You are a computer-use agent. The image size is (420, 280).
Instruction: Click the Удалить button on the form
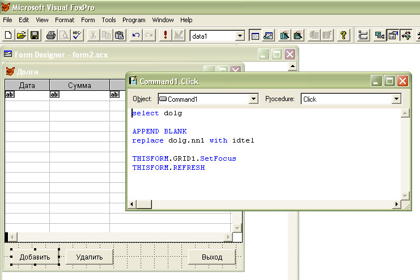click(90, 257)
